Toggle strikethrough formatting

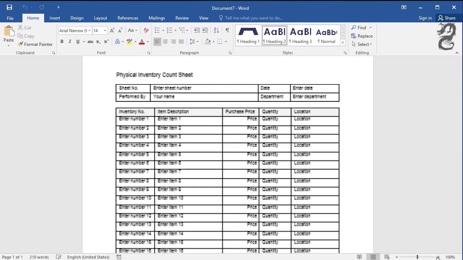(90, 42)
